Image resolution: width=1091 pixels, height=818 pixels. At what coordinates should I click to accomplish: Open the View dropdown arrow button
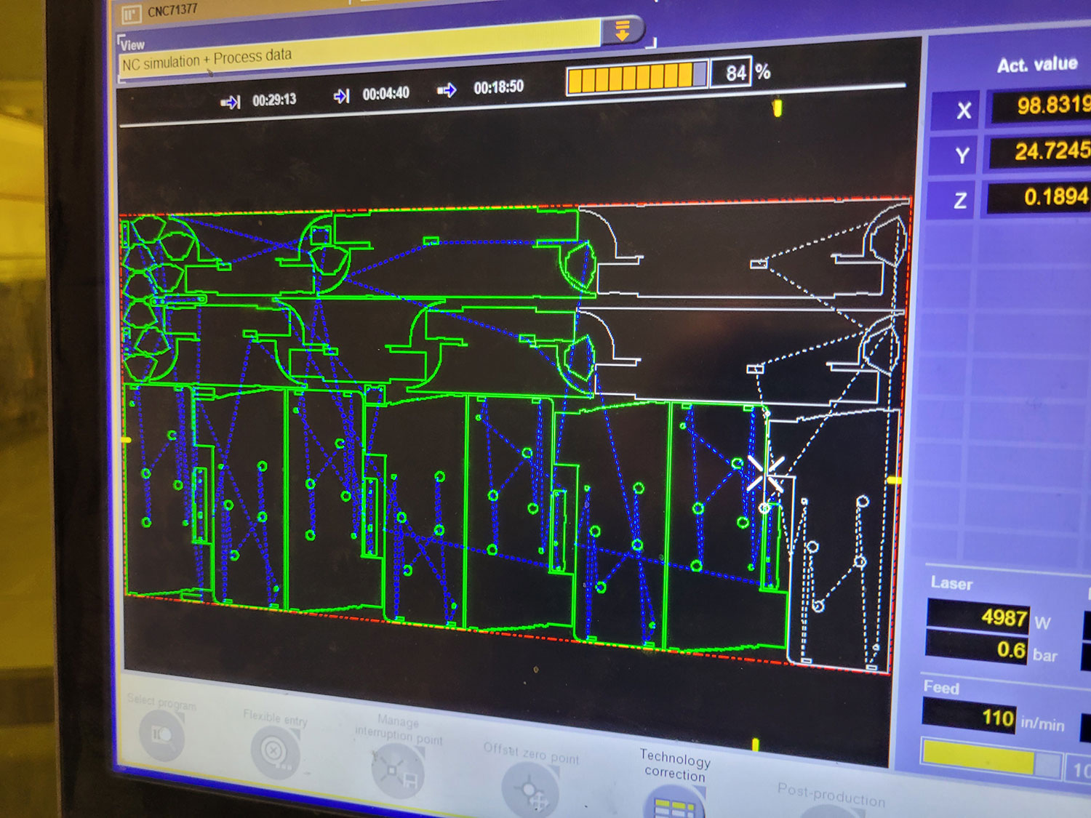(x=623, y=31)
